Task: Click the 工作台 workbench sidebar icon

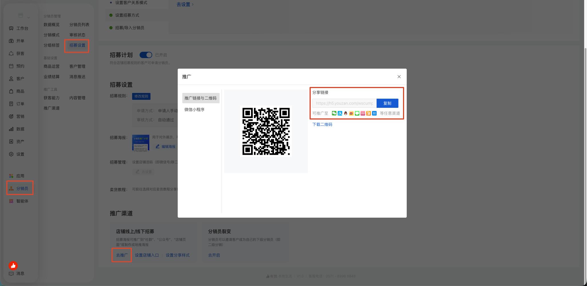Action: (11, 28)
